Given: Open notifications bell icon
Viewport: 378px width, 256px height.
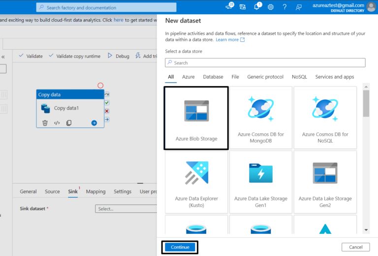Looking at the screenshot, I should pyautogui.click(x=257, y=7).
